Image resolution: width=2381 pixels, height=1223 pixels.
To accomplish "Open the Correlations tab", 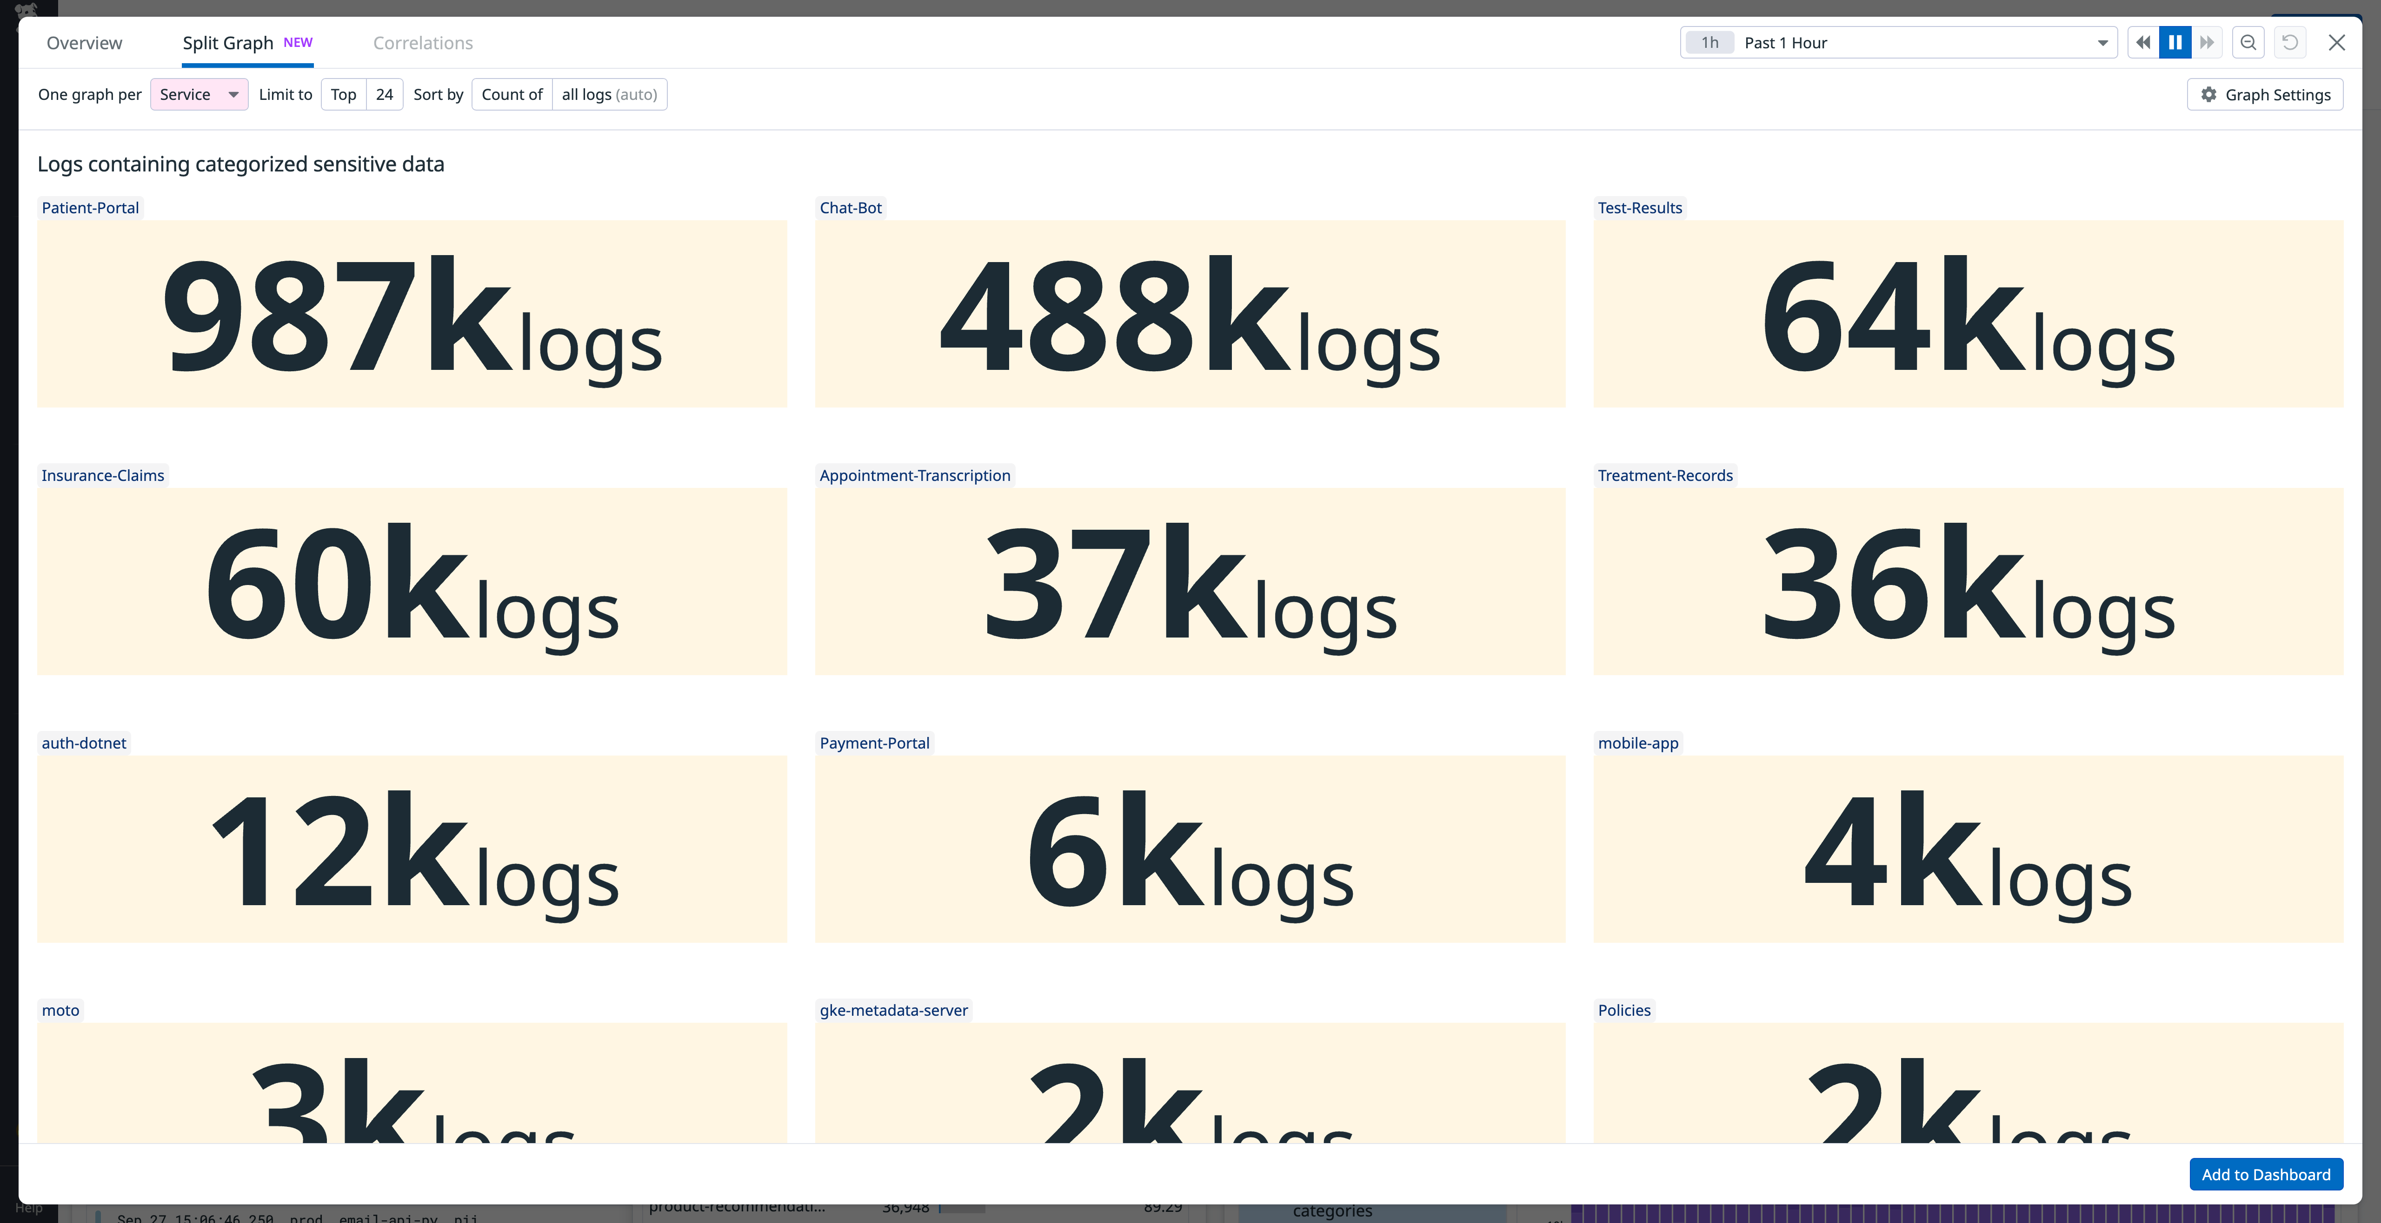I will pyautogui.click(x=422, y=42).
